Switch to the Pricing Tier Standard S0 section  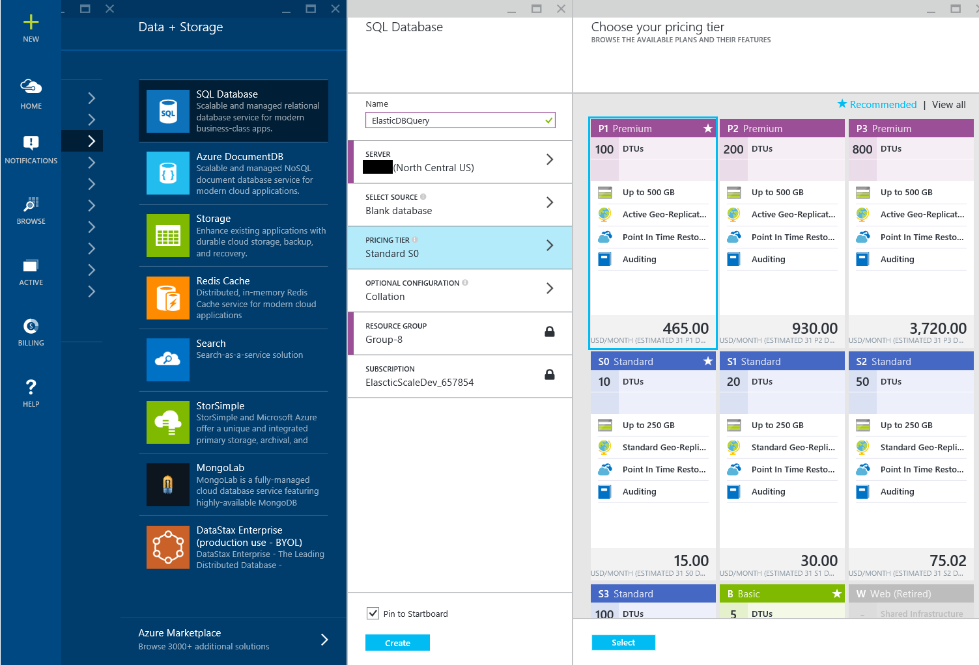point(460,247)
